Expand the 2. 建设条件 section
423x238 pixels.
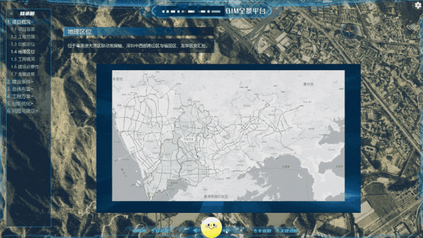click(20, 81)
